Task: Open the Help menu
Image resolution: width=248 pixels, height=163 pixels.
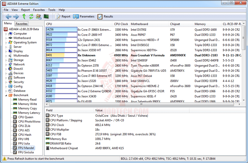Action: click(x=62, y=10)
